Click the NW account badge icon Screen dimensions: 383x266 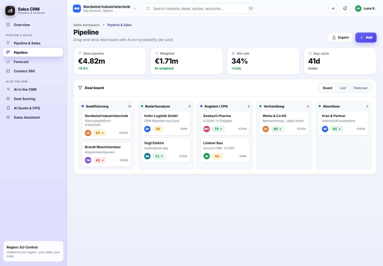pos(77,9)
